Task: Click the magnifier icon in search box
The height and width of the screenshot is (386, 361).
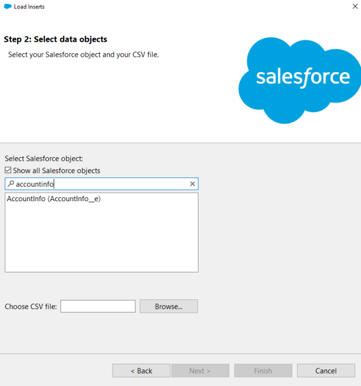Action: coord(11,184)
